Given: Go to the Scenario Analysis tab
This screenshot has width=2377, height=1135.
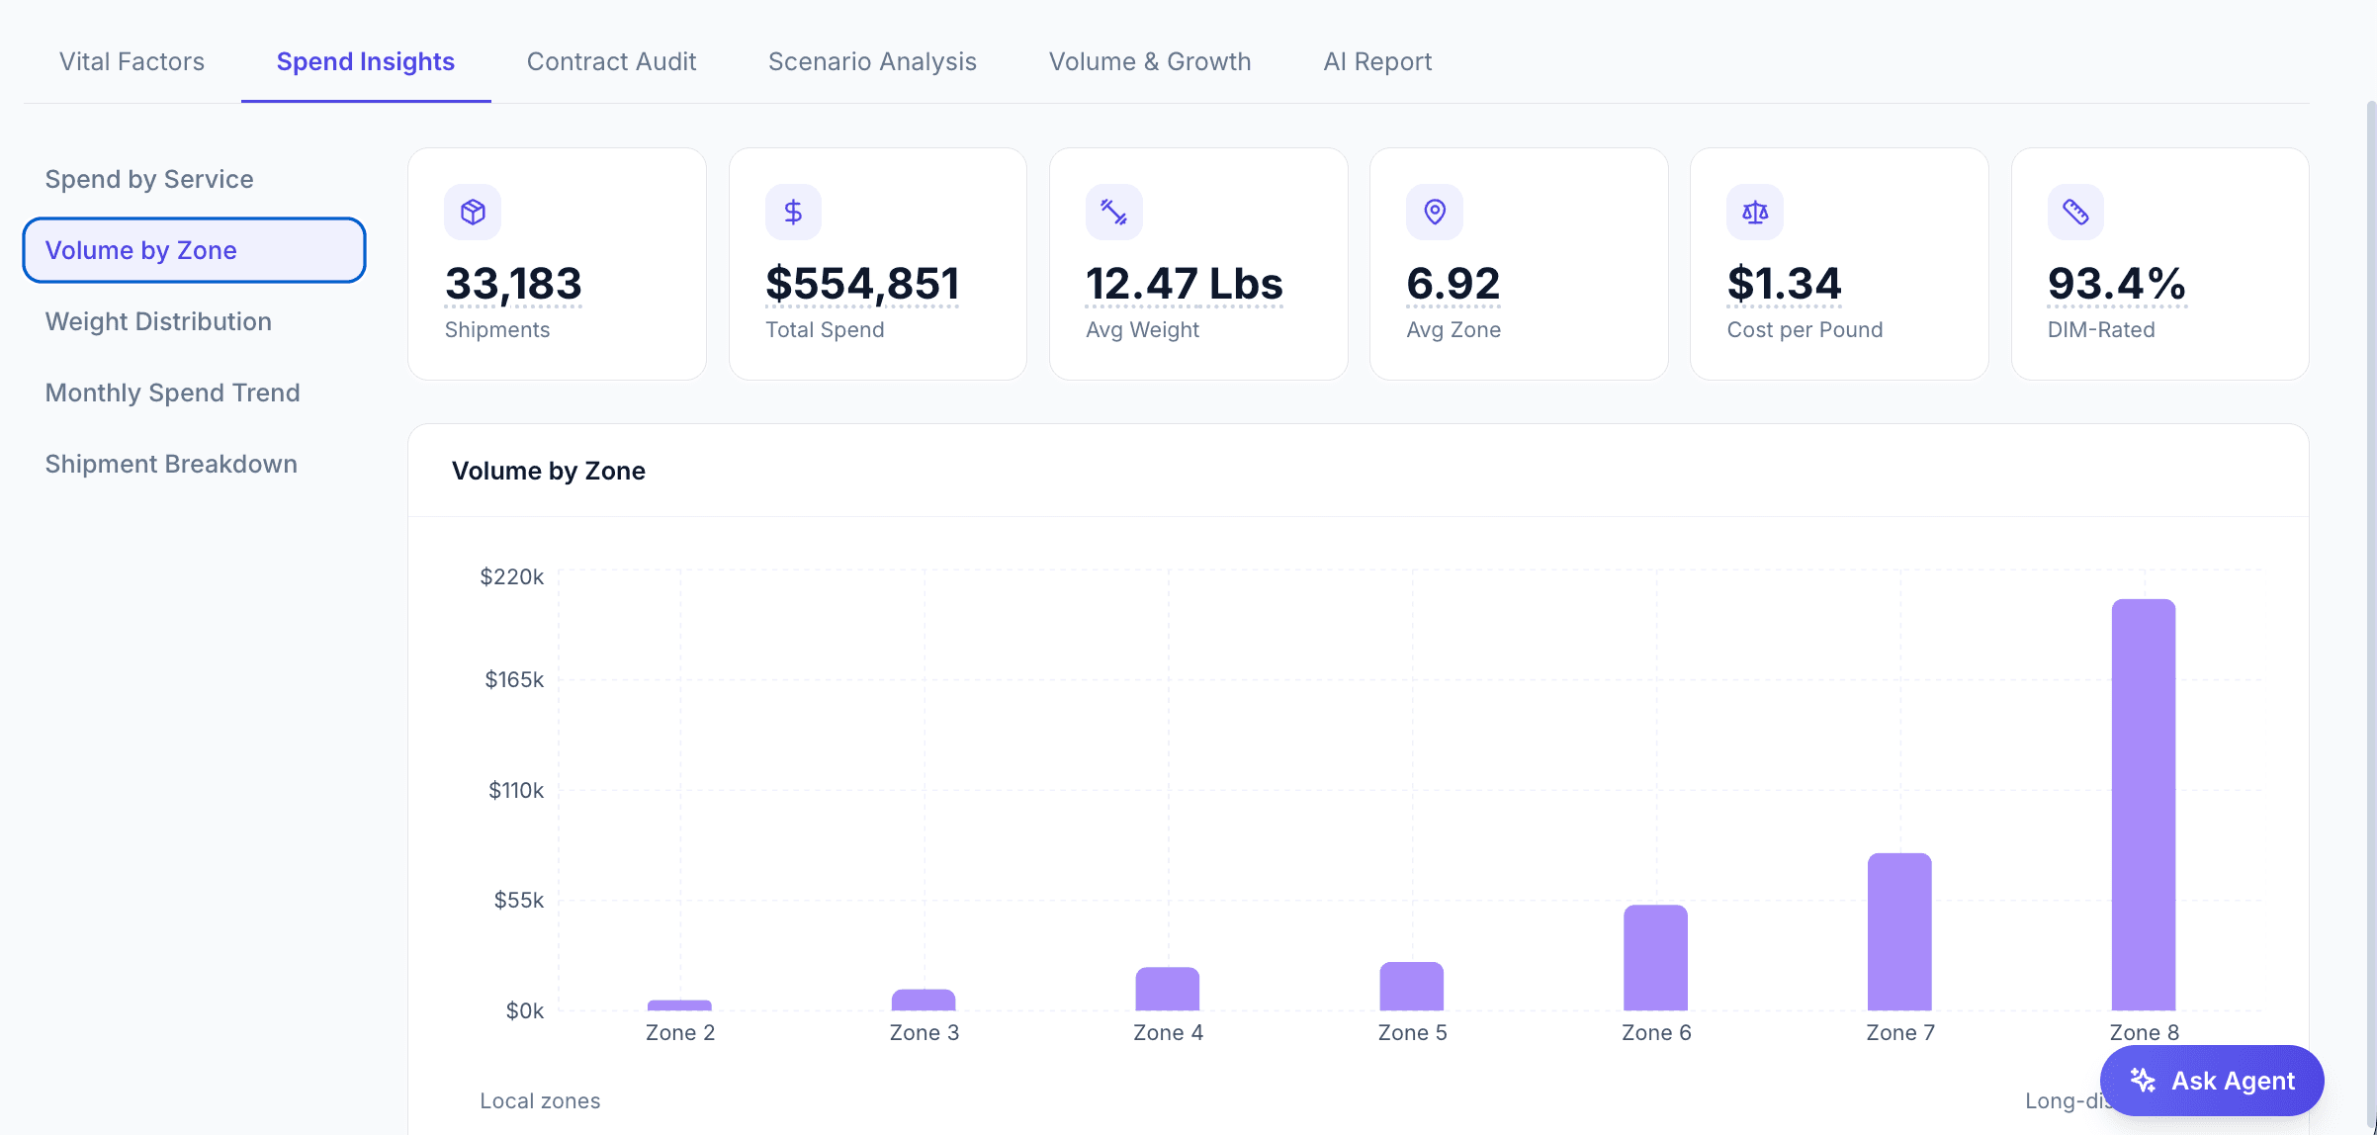Looking at the screenshot, I should (x=872, y=61).
